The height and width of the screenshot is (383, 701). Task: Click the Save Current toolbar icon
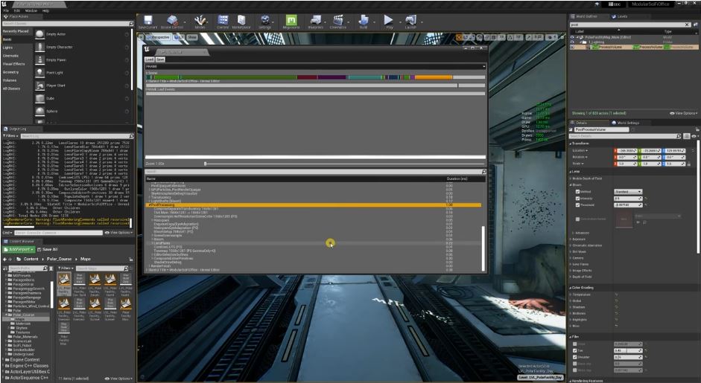[x=148, y=21]
